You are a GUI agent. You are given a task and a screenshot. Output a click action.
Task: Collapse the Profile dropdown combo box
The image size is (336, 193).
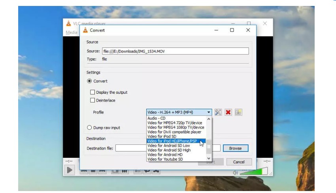[179, 112]
